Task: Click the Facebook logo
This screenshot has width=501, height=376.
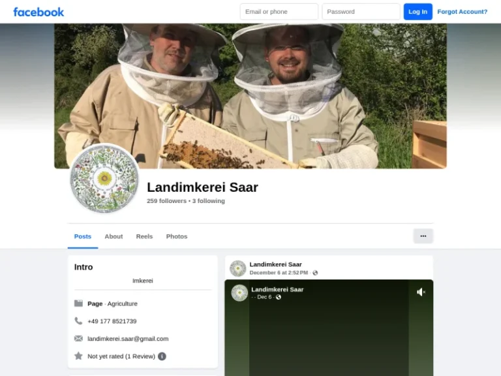Action: coord(38,12)
